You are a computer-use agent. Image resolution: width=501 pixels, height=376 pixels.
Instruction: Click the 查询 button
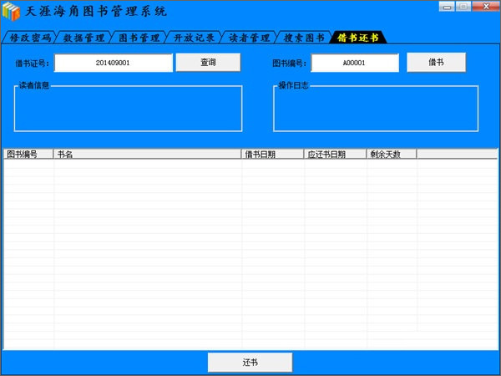pos(208,63)
